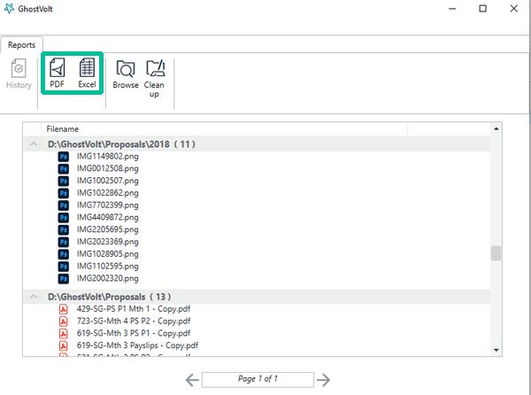Click Photoshop icon of IMG2002320.png
The height and width of the screenshot is (395, 531).
64,278
